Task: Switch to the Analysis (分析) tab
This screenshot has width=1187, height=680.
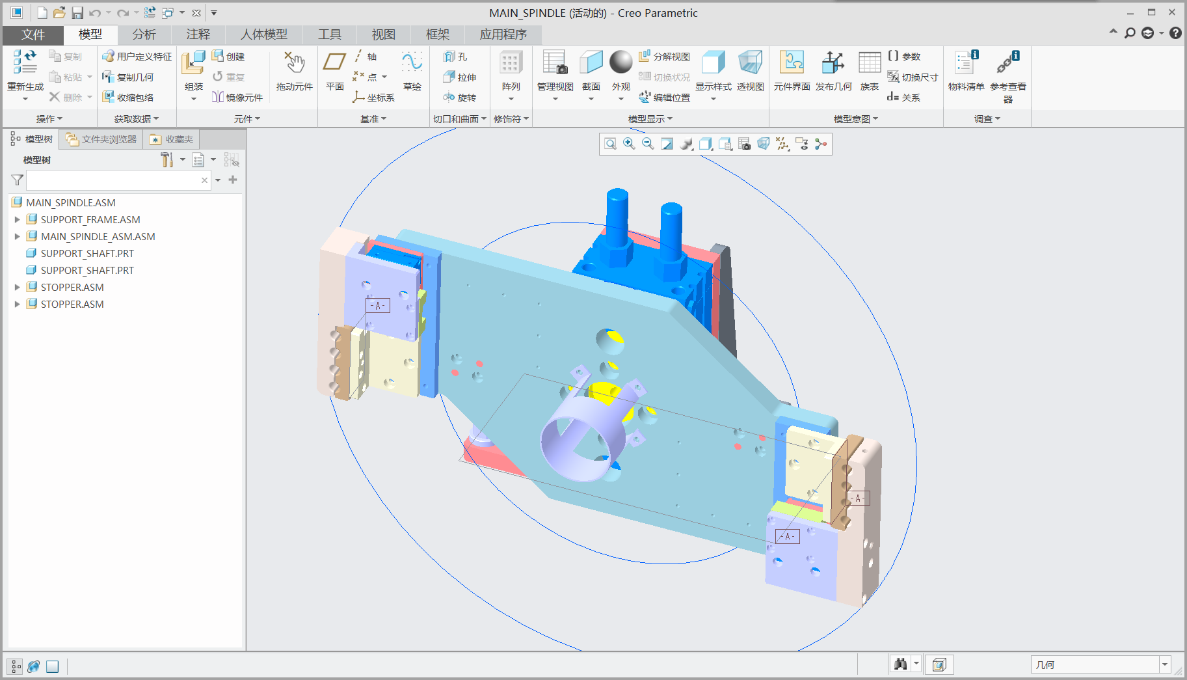Action: click(144, 34)
